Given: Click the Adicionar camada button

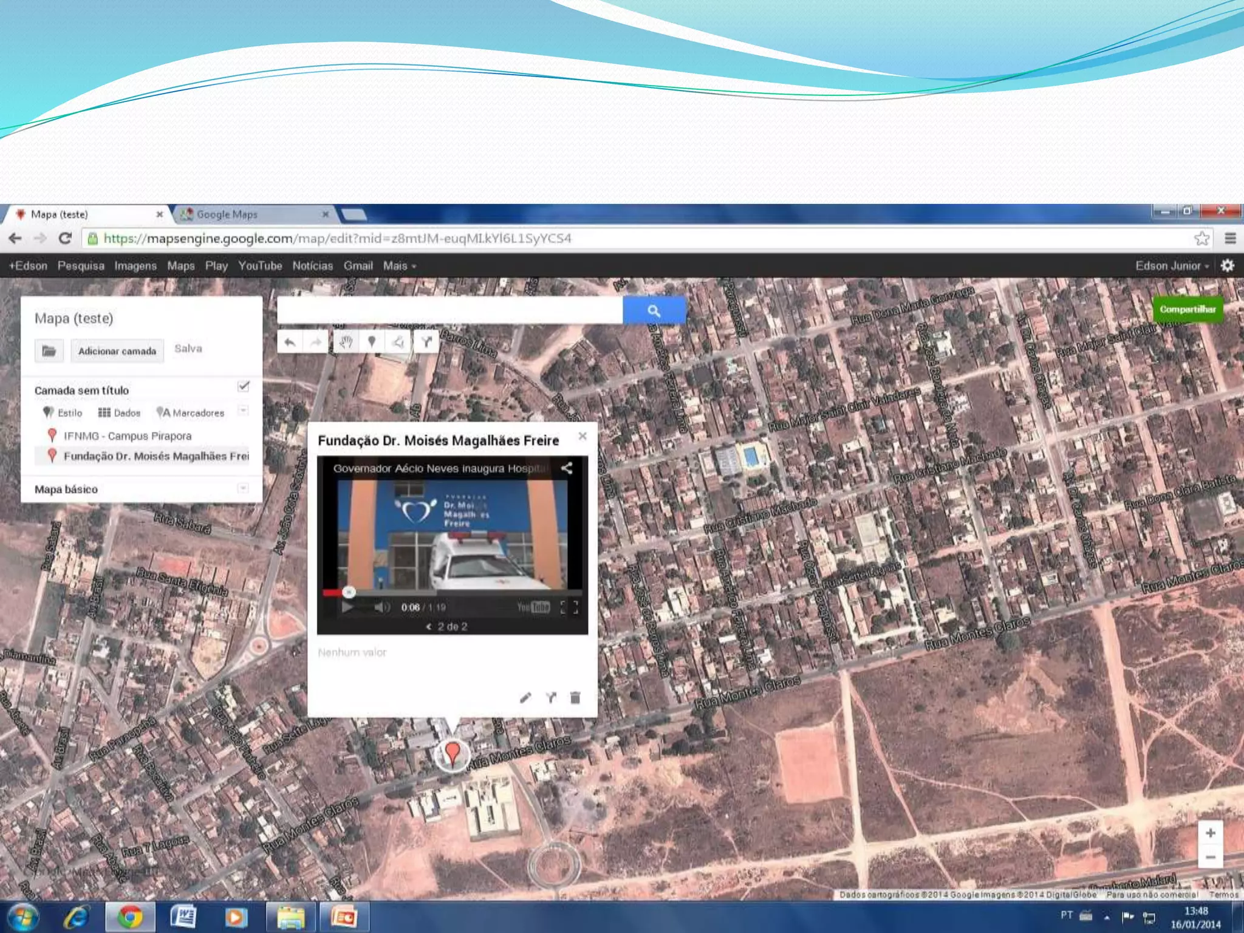Looking at the screenshot, I should [117, 351].
